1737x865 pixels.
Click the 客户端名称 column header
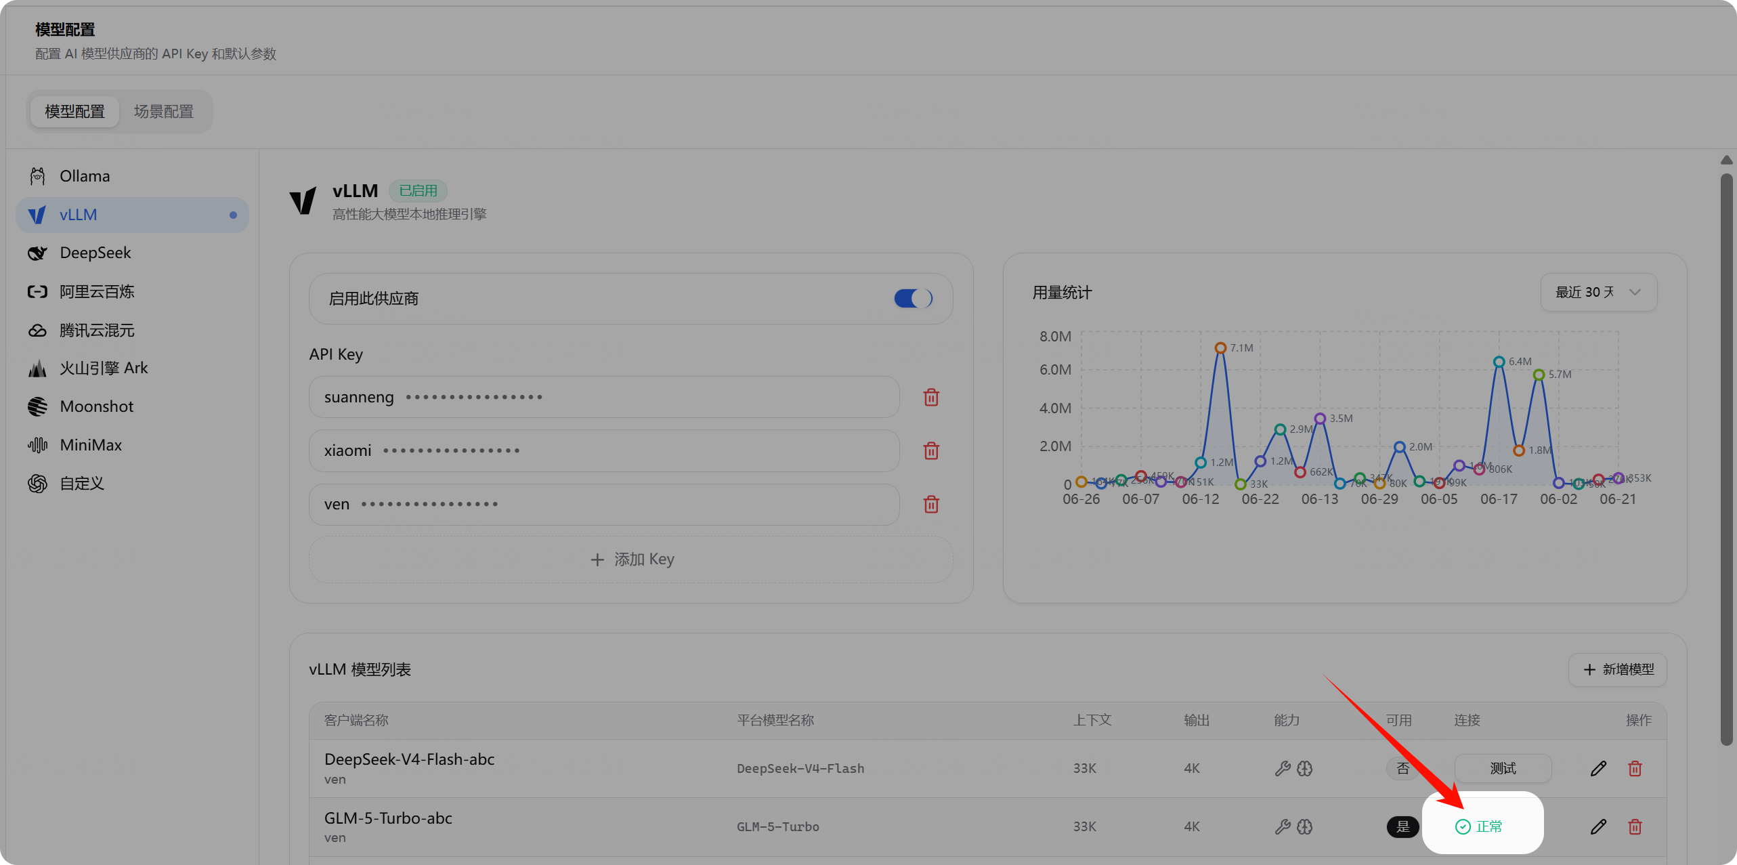click(x=356, y=720)
